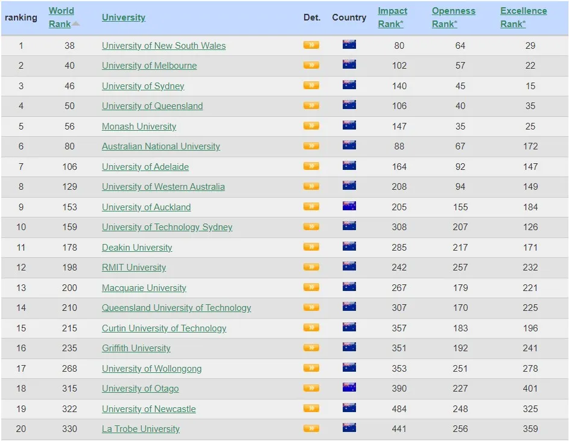The width and height of the screenshot is (569, 441).
Task: Open details icon for RMIT University
Action: pos(311,267)
